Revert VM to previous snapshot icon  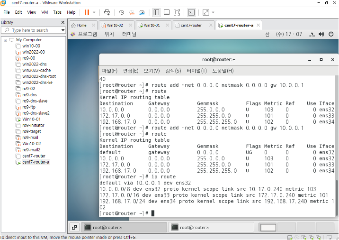(x=132, y=12)
